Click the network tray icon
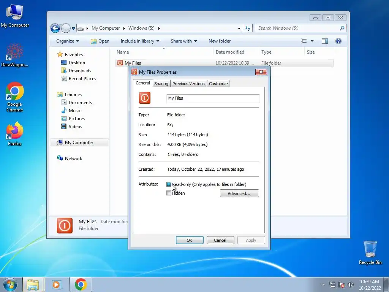Viewport: 389px width, 292px height. click(x=332, y=285)
